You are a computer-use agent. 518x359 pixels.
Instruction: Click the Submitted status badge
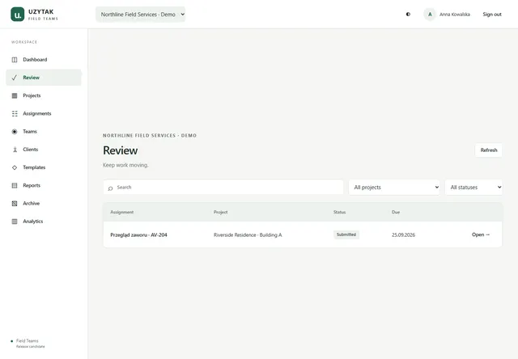click(346, 234)
